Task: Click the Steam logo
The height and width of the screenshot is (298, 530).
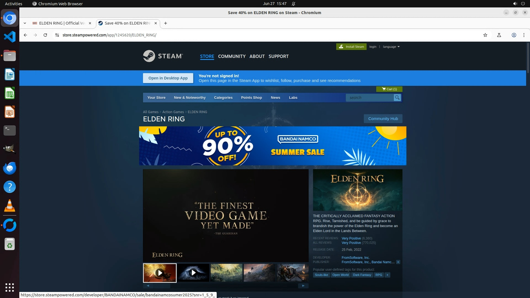Action: click(x=163, y=56)
